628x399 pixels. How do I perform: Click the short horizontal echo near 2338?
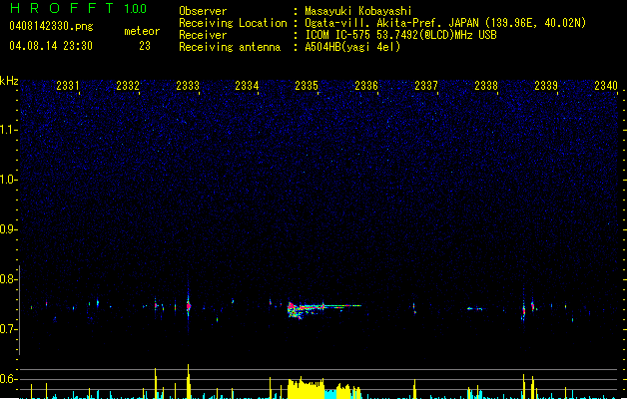click(x=475, y=308)
